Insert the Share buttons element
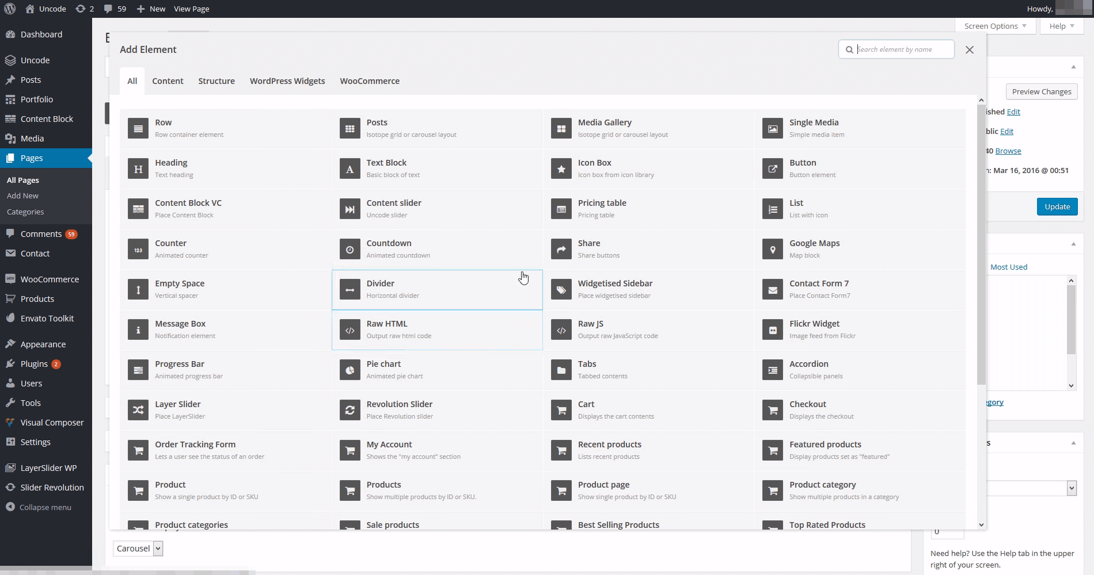The height and width of the screenshot is (575, 1094). pyautogui.click(x=648, y=250)
